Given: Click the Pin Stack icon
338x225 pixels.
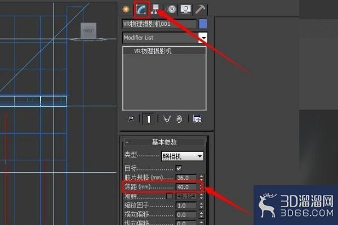Looking at the screenshot, I should click(130, 119).
